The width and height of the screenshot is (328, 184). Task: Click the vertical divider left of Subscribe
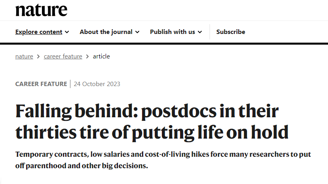click(x=210, y=32)
